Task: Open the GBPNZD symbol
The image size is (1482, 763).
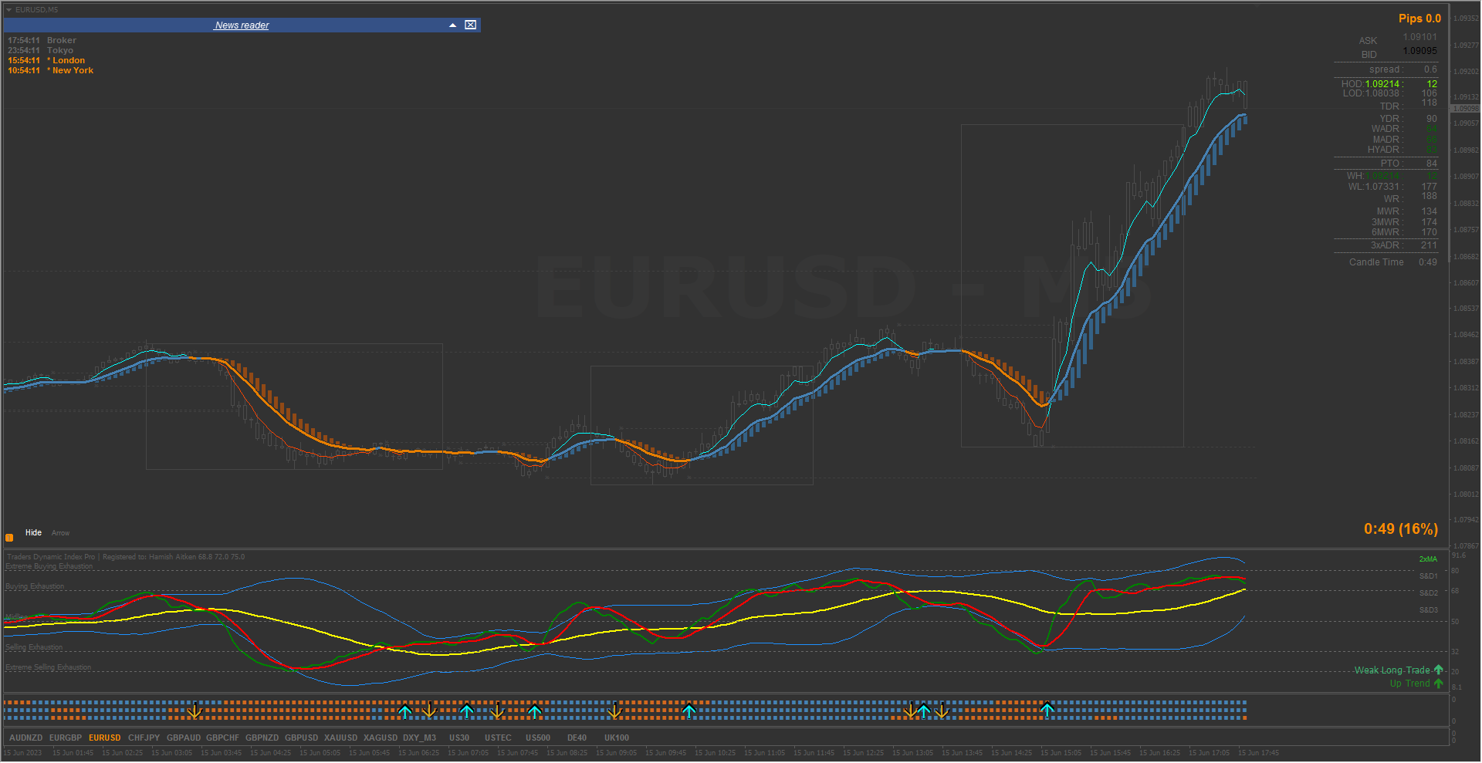Action: [x=262, y=738]
